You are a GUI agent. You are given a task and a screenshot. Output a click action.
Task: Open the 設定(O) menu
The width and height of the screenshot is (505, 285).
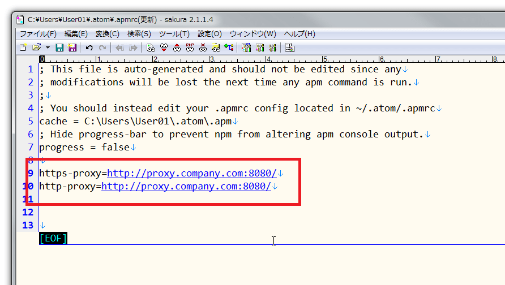209,34
